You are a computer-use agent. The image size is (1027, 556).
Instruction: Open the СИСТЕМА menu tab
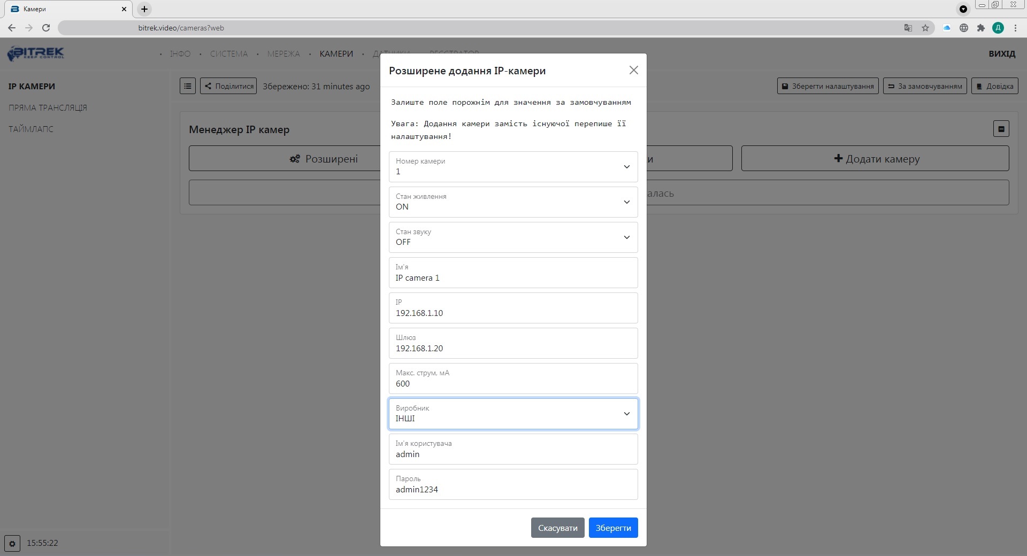click(x=228, y=54)
